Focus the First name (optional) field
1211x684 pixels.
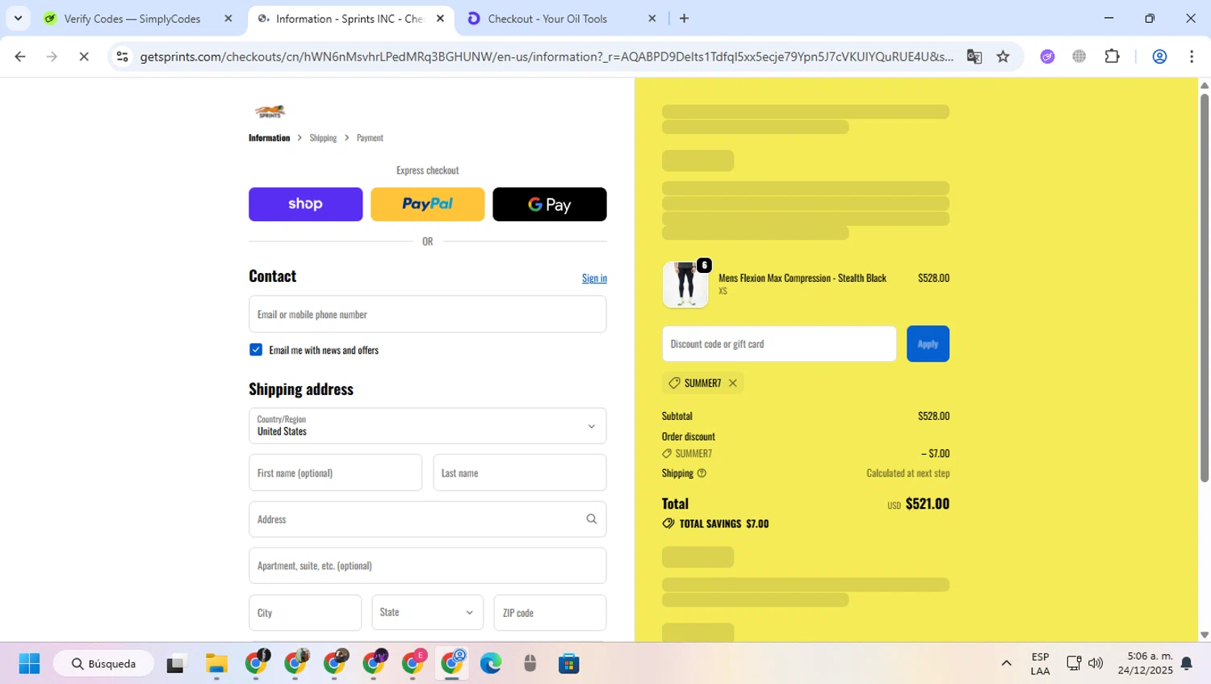click(x=335, y=472)
